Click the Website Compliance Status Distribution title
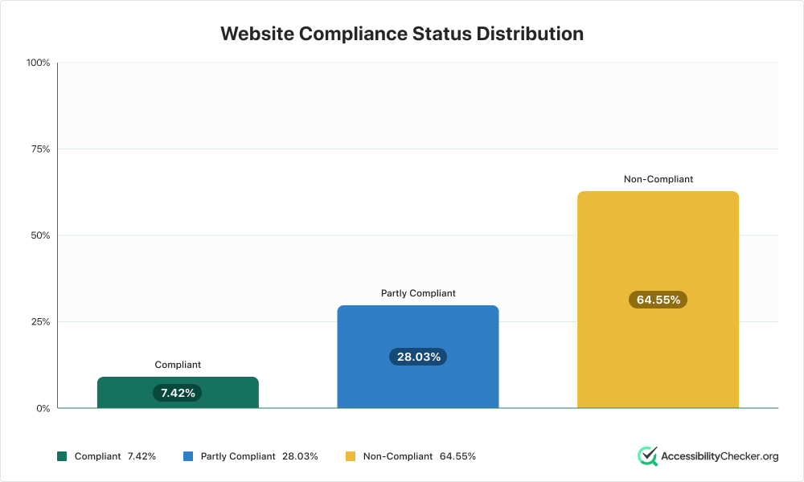 coord(402,34)
